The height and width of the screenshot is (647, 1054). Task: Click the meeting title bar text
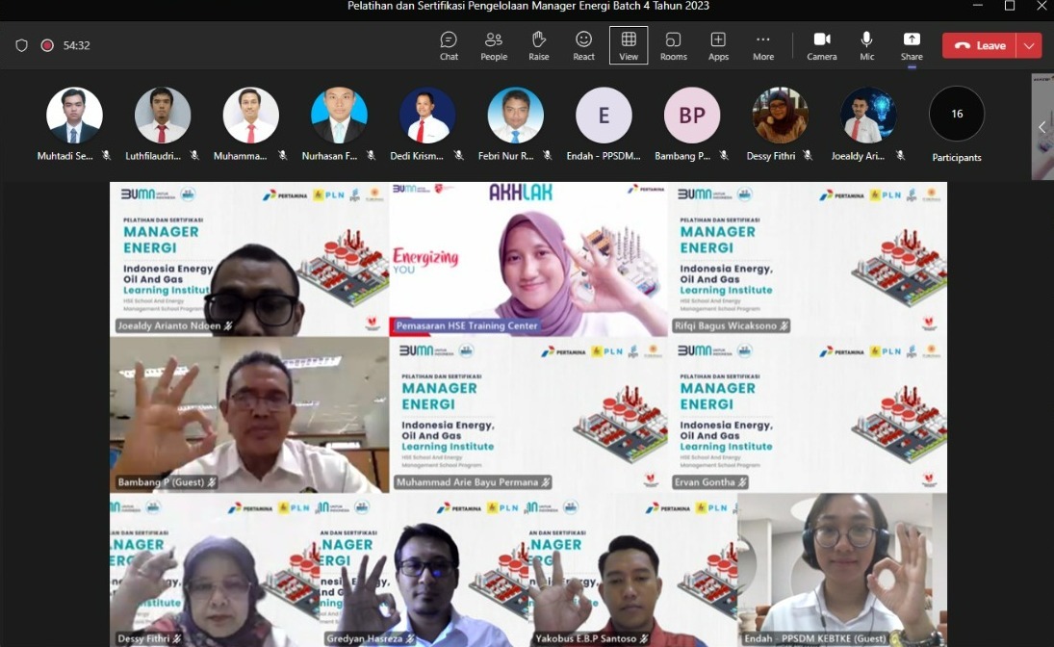pos(527,6)
